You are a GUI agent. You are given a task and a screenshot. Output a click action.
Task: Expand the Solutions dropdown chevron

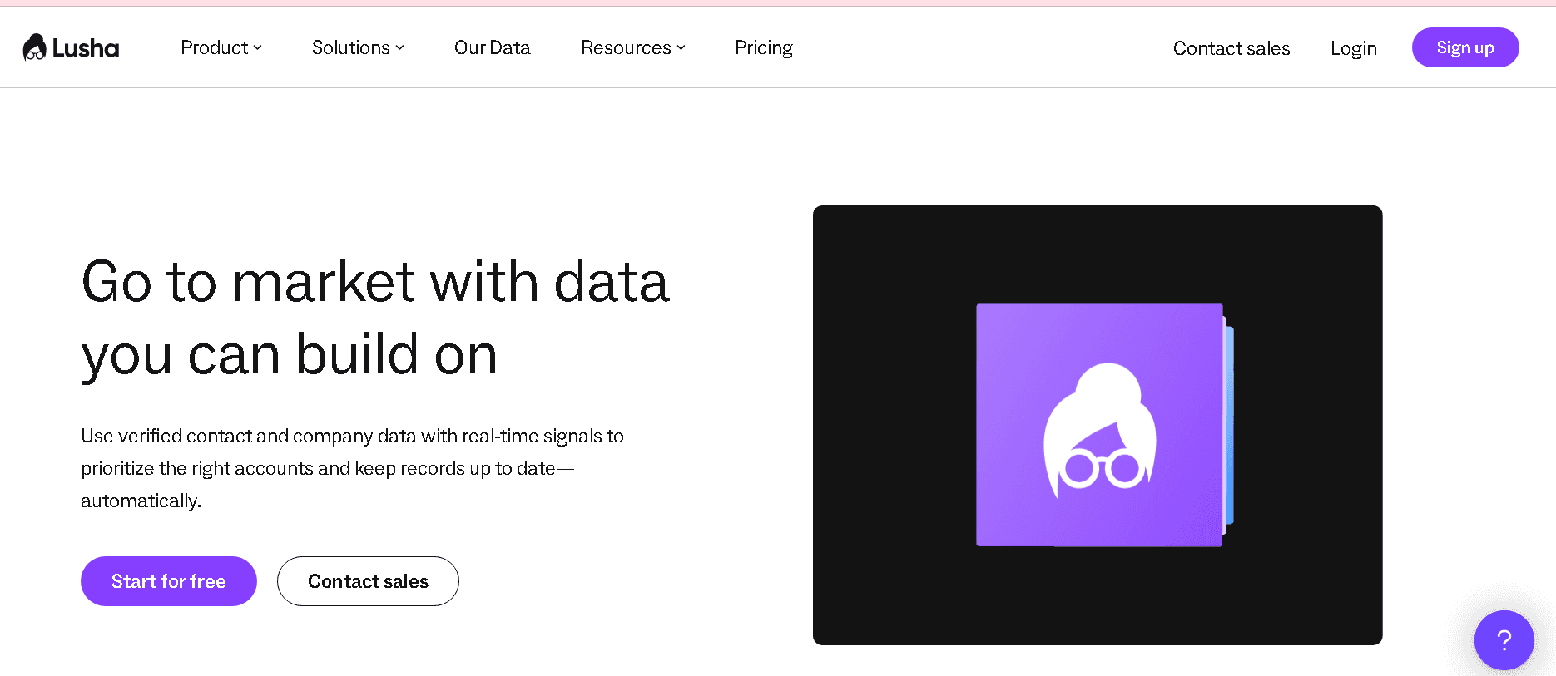click(400, 48)
